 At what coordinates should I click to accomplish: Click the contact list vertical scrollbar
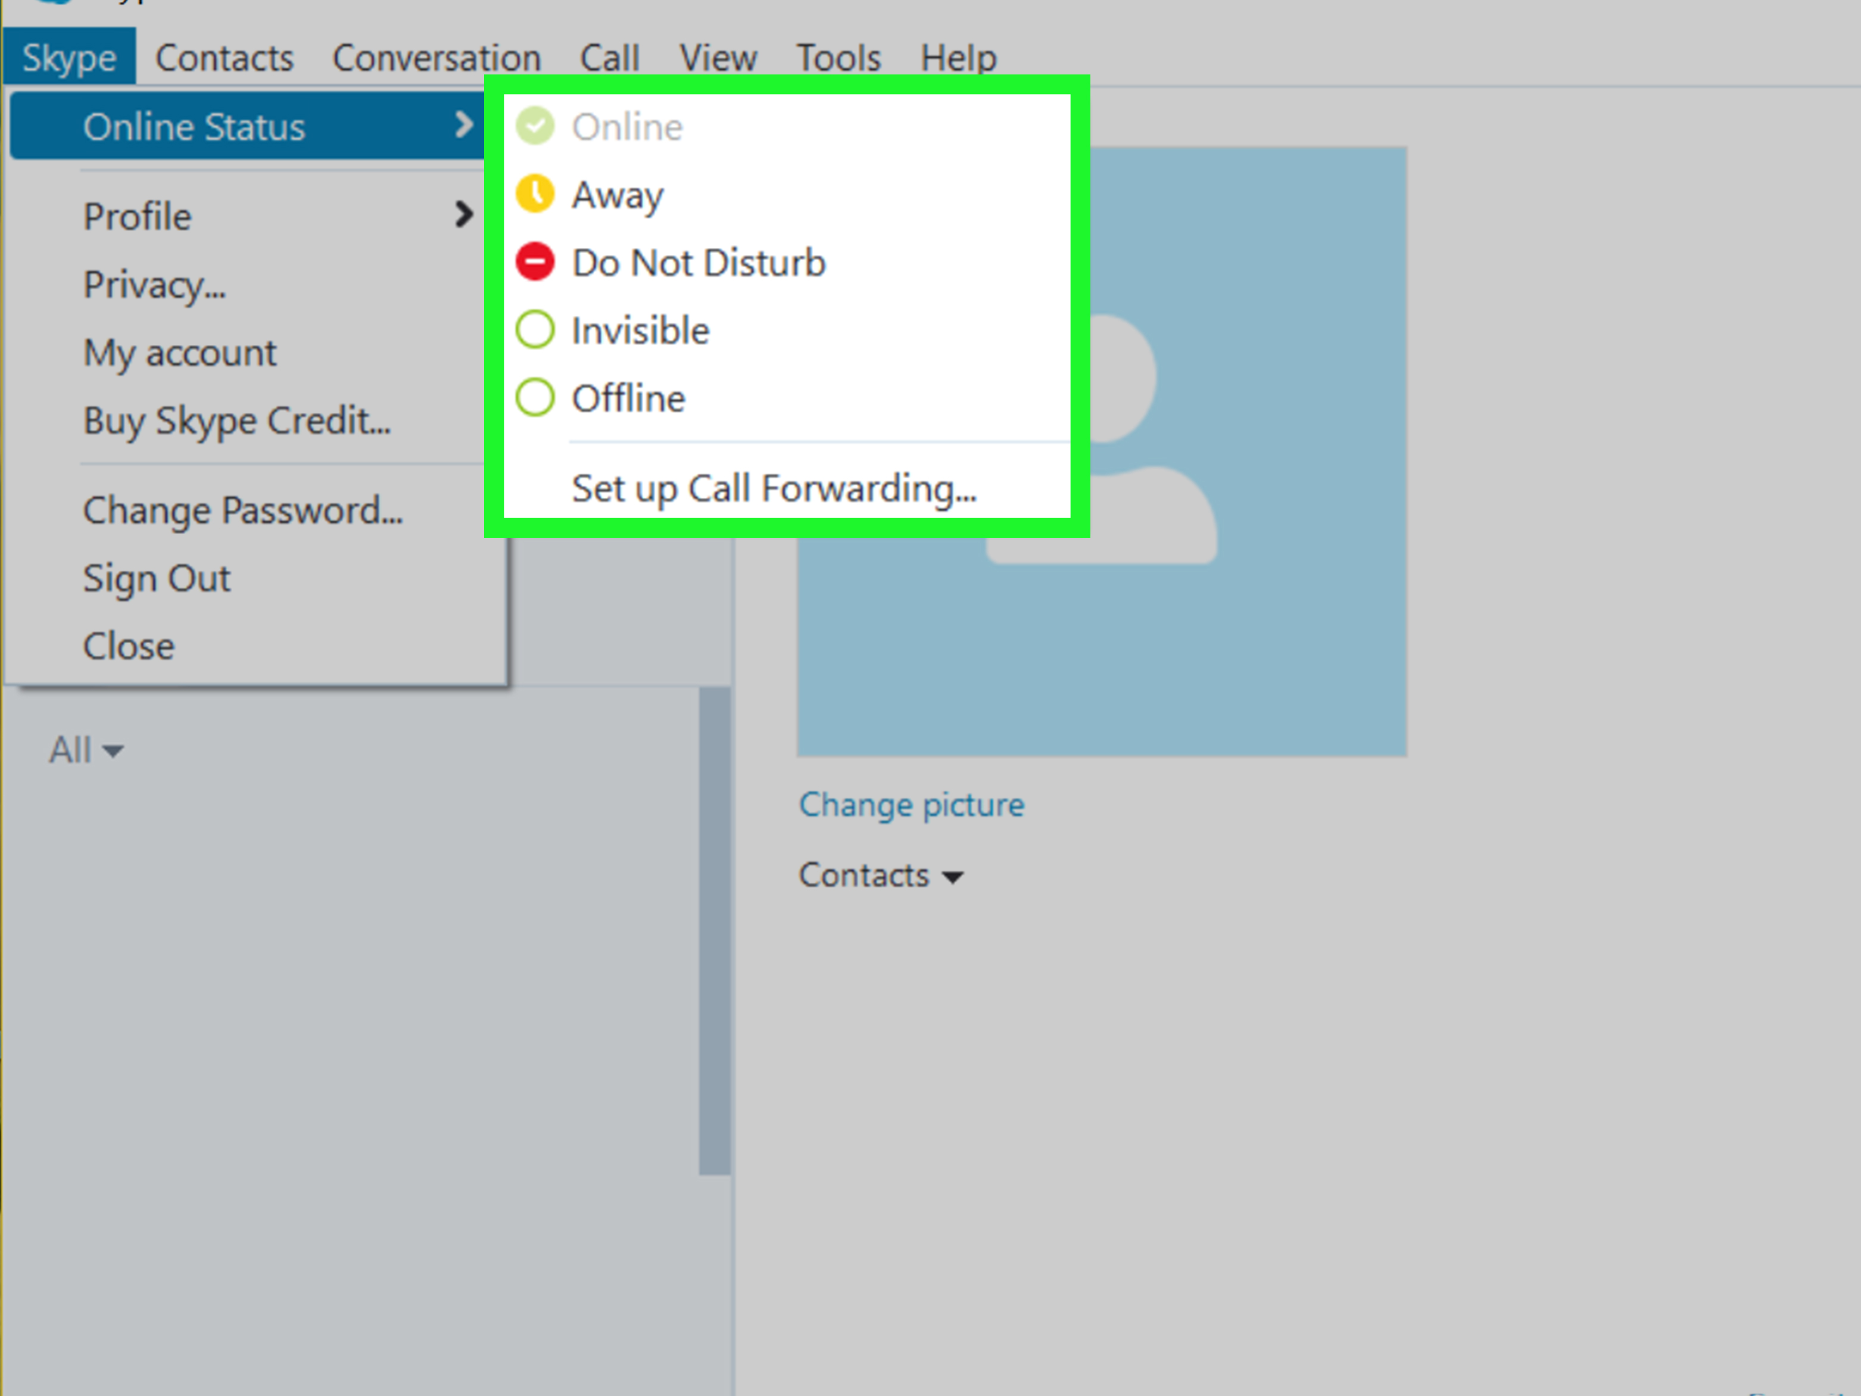[x=714, y=930]
